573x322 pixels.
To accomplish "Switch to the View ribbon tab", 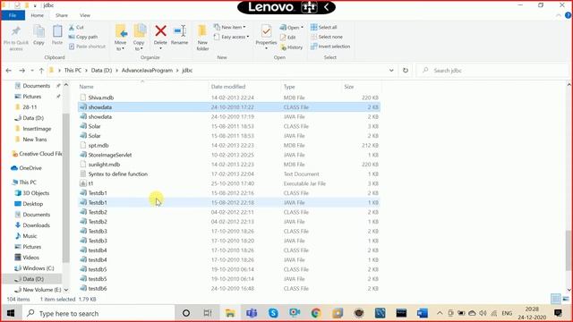I will [x=85, y=15].
